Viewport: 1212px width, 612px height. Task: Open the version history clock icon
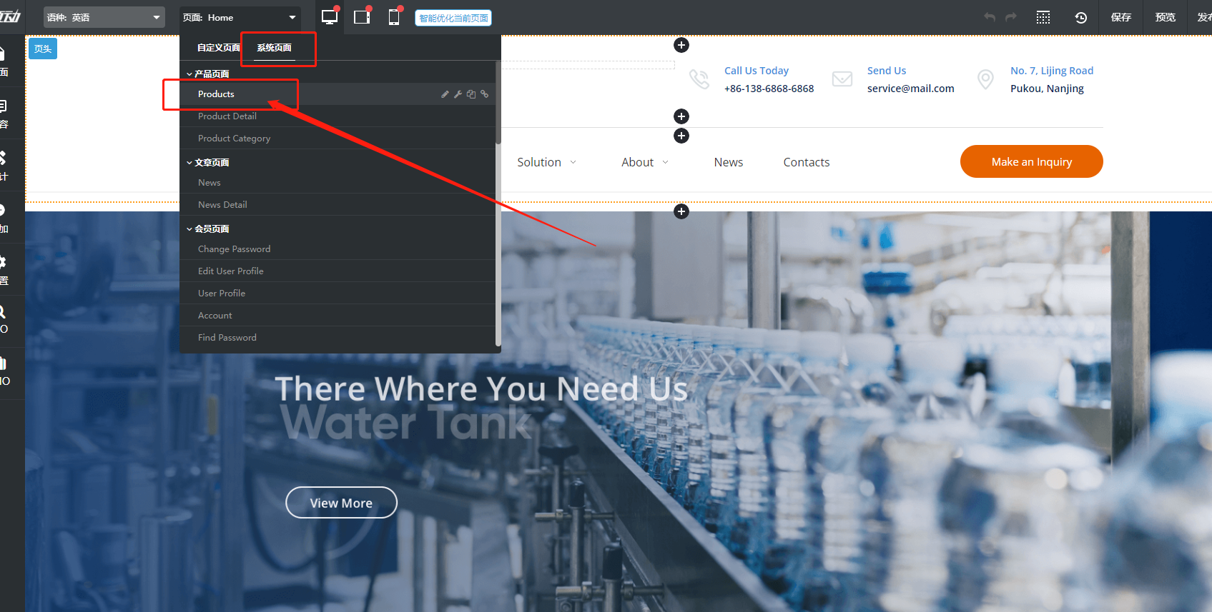coord(1080,18)
